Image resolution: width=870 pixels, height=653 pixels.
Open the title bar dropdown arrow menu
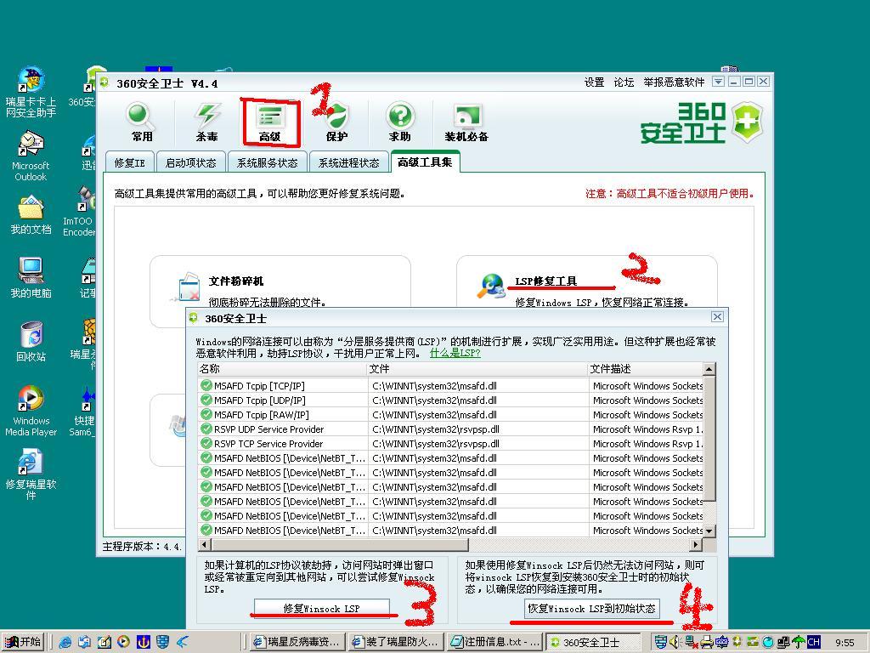coord(718,82)
